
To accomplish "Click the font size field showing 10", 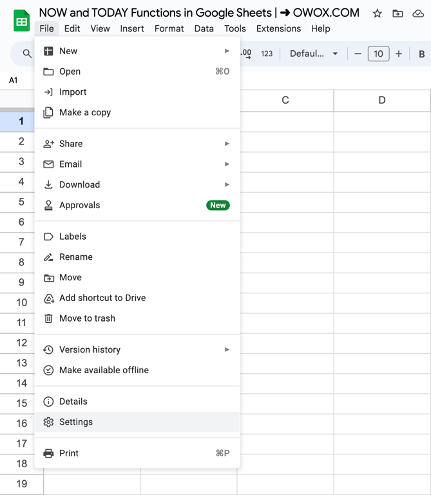I will 378,53.
